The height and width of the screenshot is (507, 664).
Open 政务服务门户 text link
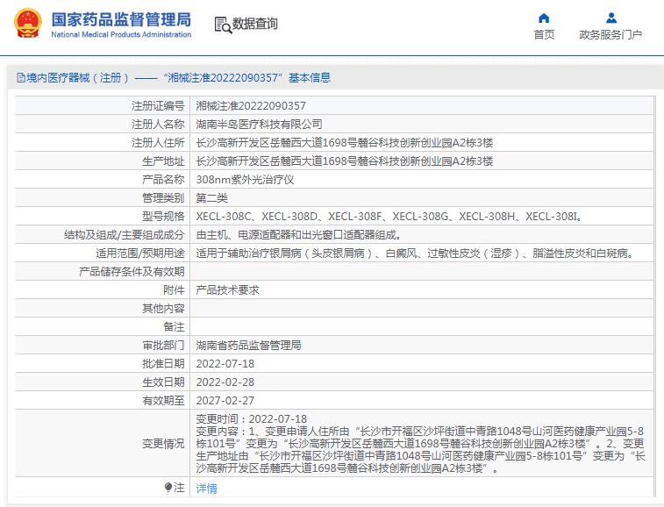610,35
